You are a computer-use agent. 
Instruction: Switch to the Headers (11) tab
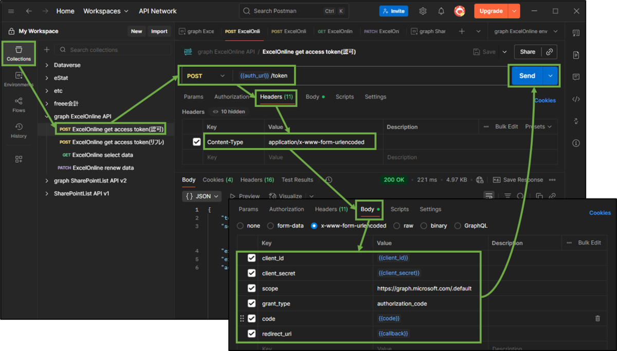(277, 97)
